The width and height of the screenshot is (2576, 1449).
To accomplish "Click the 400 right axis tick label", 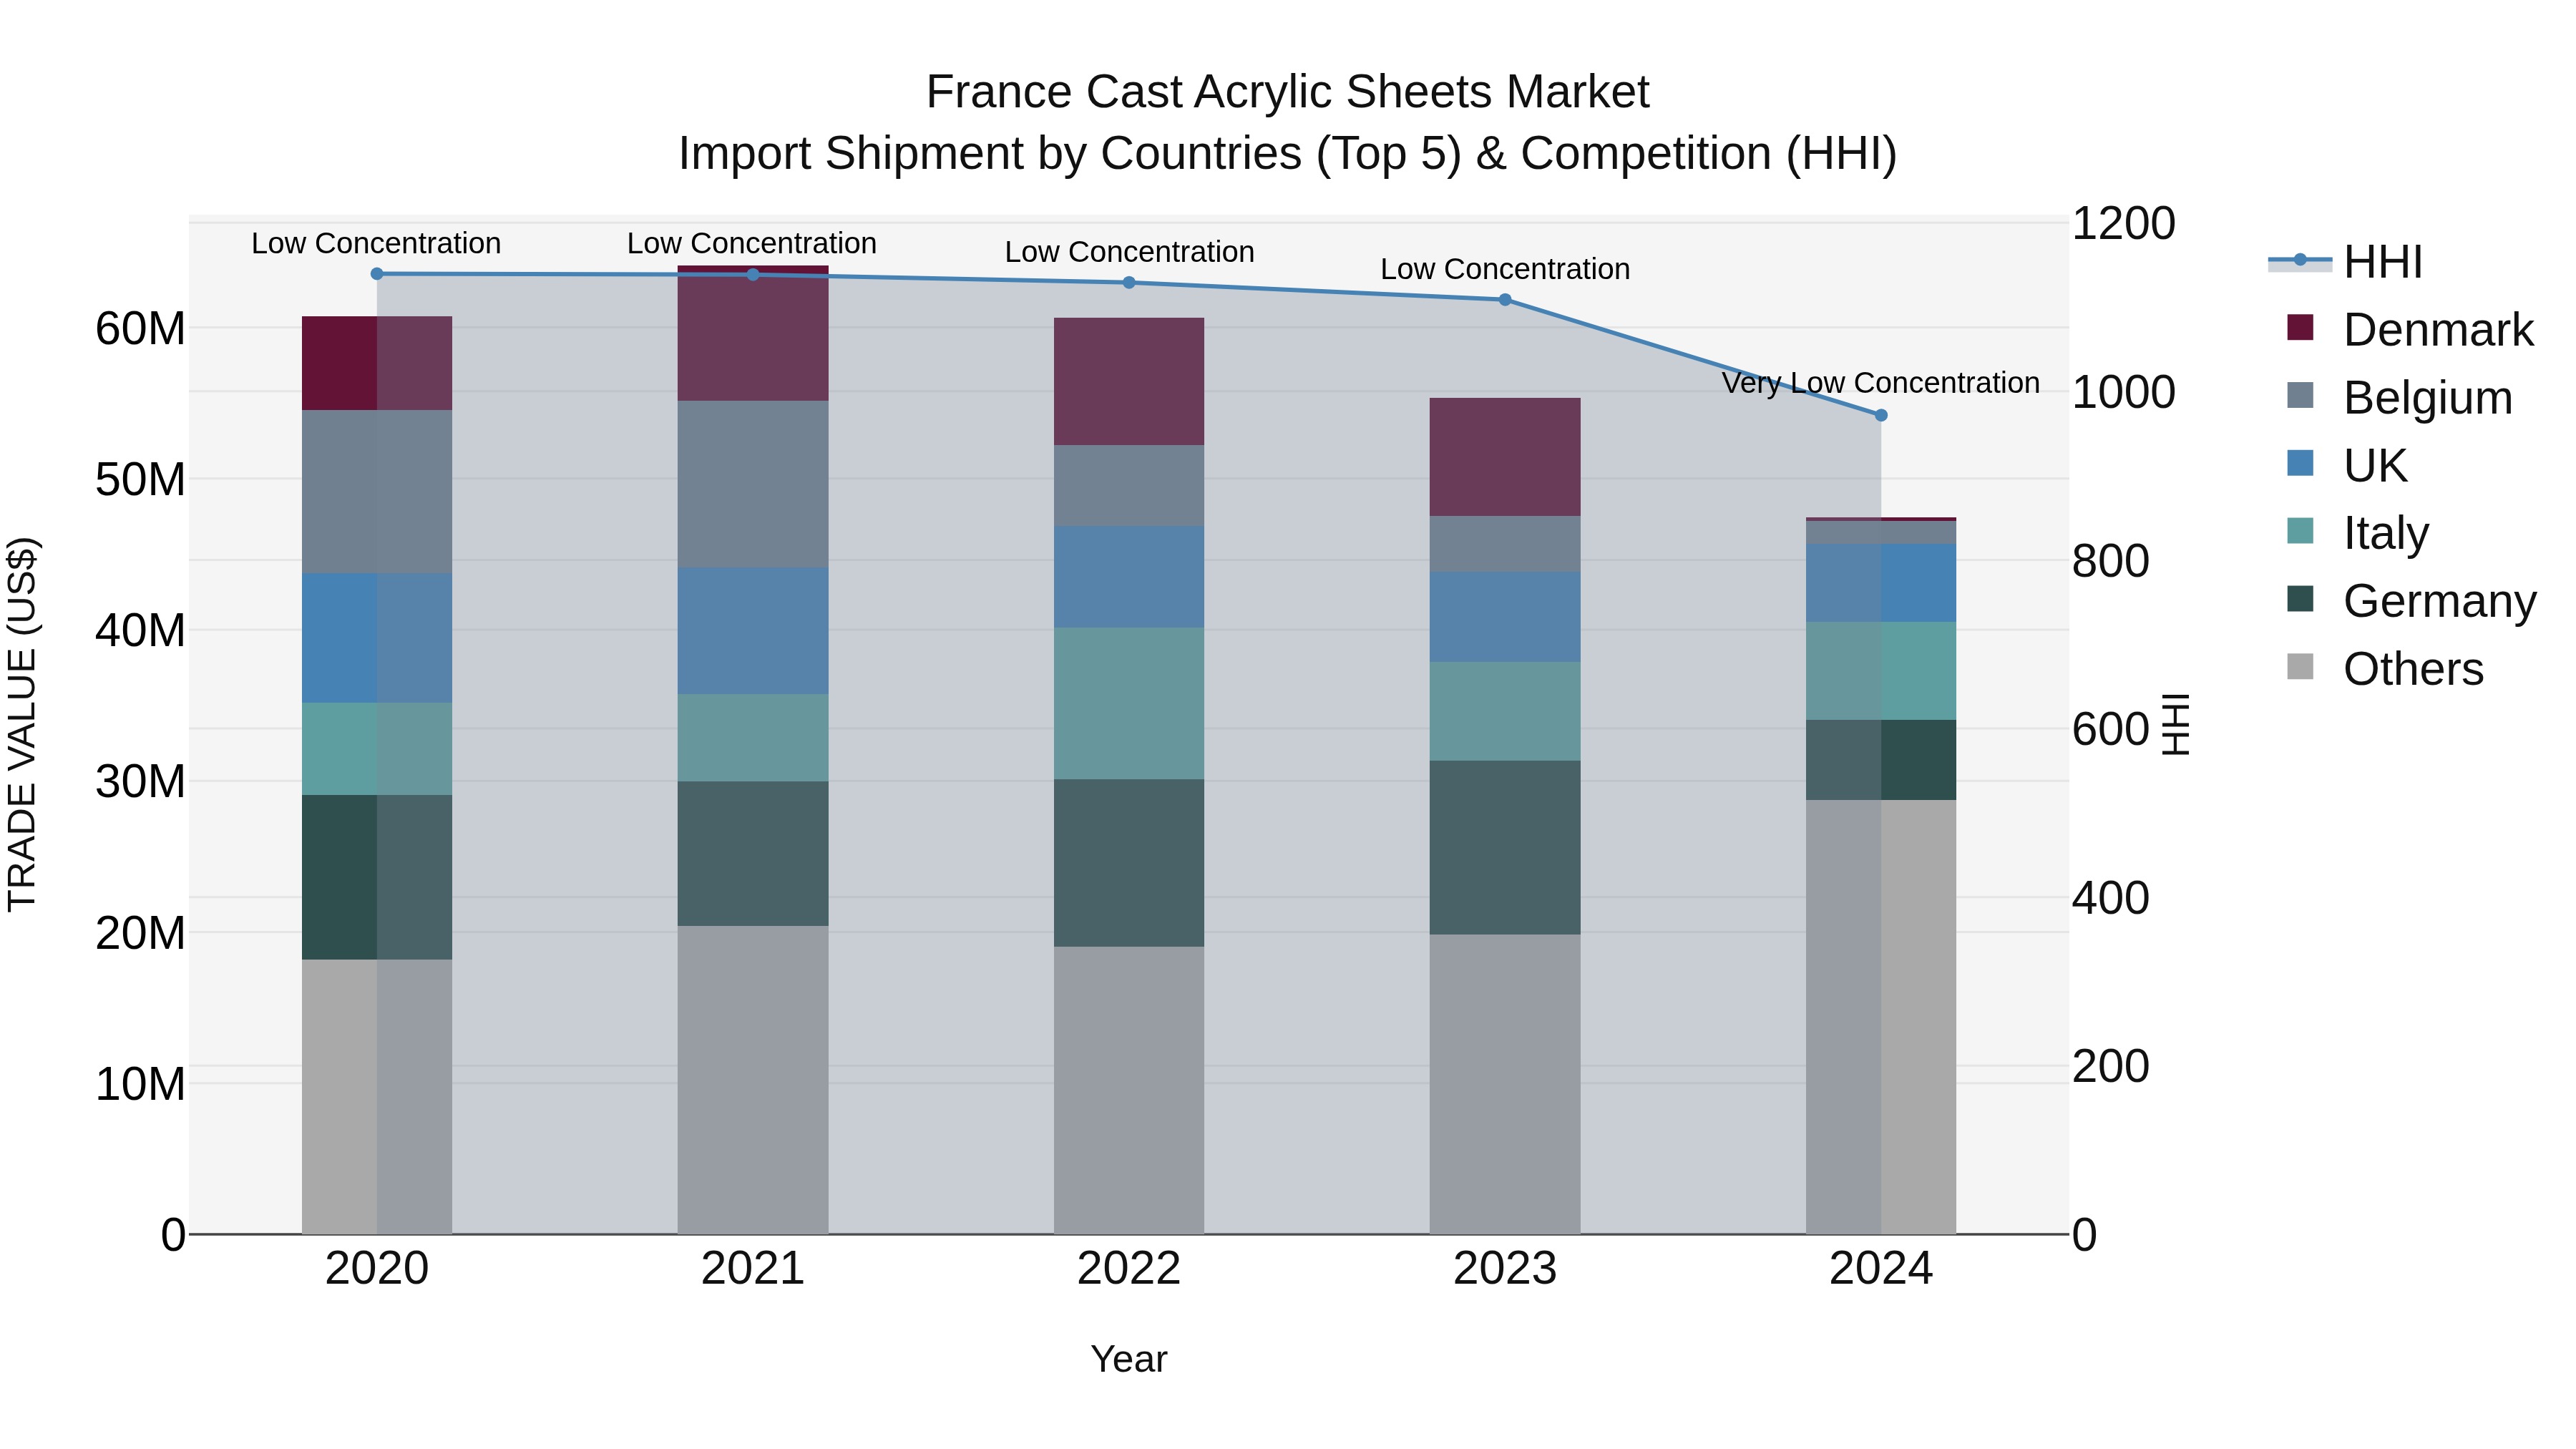I will (2110, 898).
